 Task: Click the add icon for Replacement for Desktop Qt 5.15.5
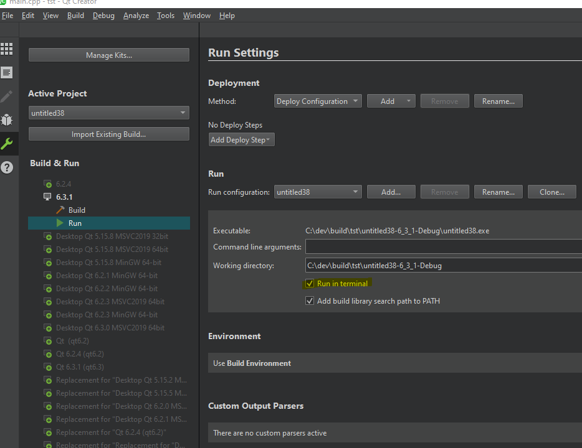pyautogui.click(x=47, y=393)
